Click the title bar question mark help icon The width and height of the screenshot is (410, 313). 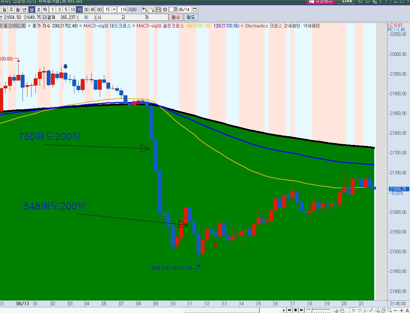pyautogui.click(x=386, y=1)
